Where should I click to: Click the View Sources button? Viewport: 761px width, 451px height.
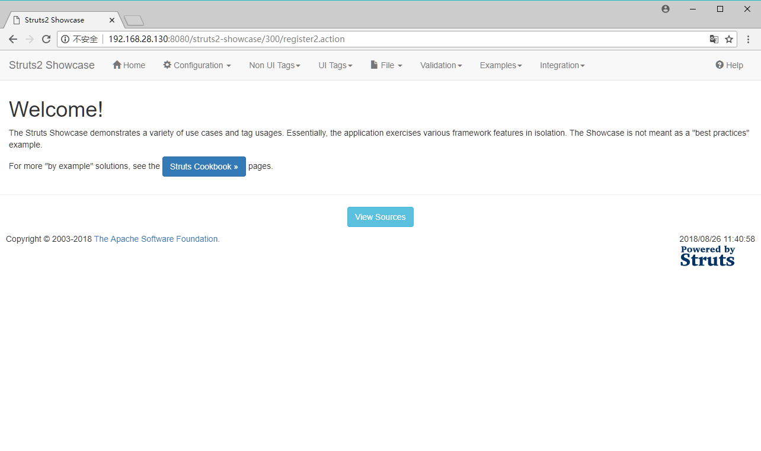pyautogui.click(x=380, y=217)
